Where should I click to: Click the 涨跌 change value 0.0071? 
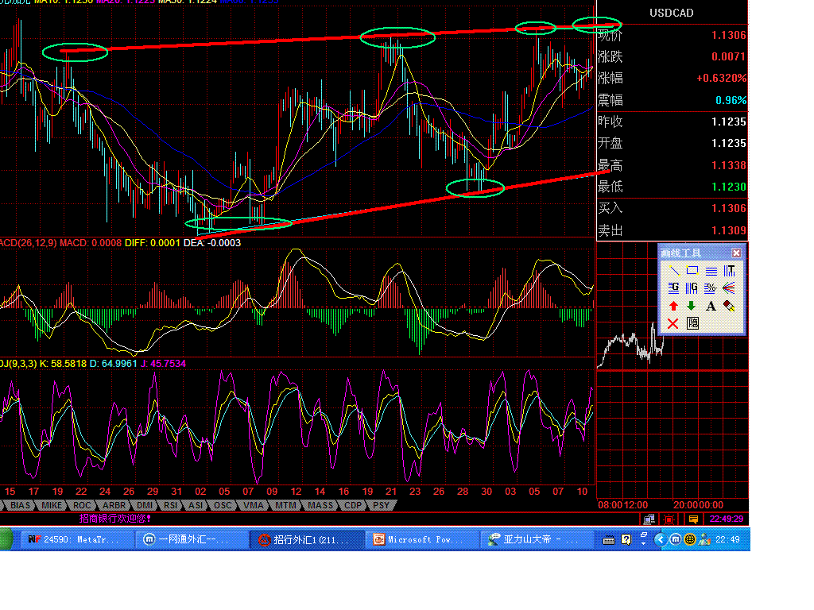[x=728, y=56]
